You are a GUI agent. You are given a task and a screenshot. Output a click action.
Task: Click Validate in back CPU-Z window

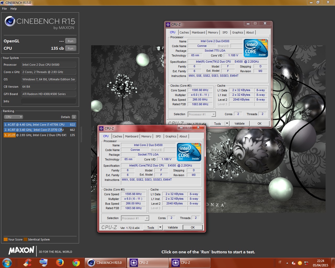click(x=239, y=124)
